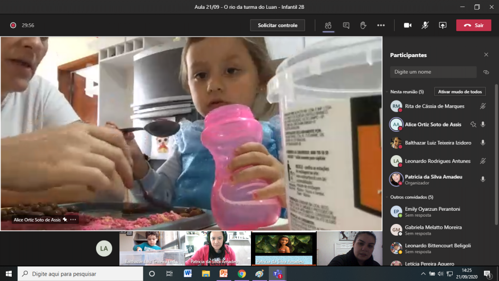The image size is (499, 281).
Task: Click pin icon next to Alice Ortiz
Action: click(473, 124)
